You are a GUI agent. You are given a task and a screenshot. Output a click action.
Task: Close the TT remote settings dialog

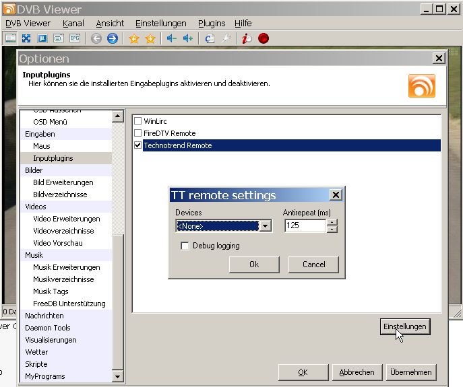click(336, 195)
